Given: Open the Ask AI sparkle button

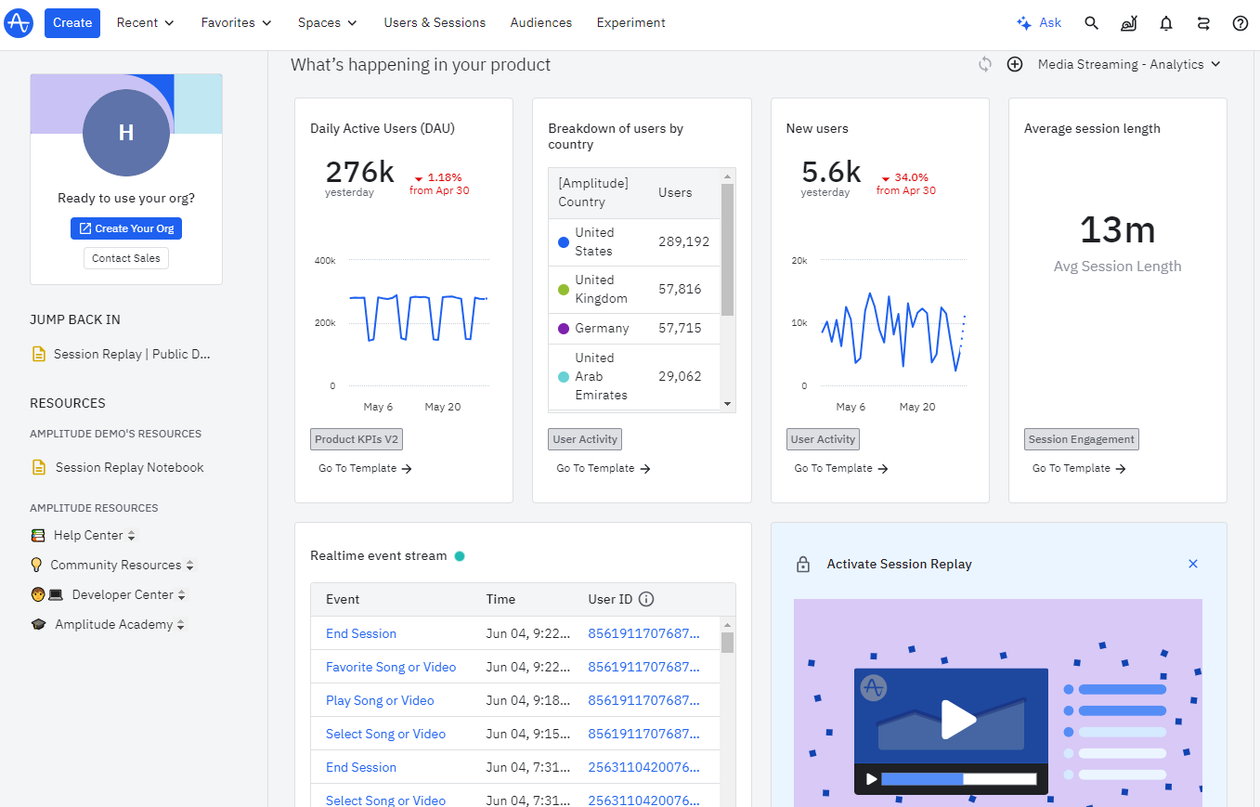Looking at the screenshot, I should [x=1039, y=23].
